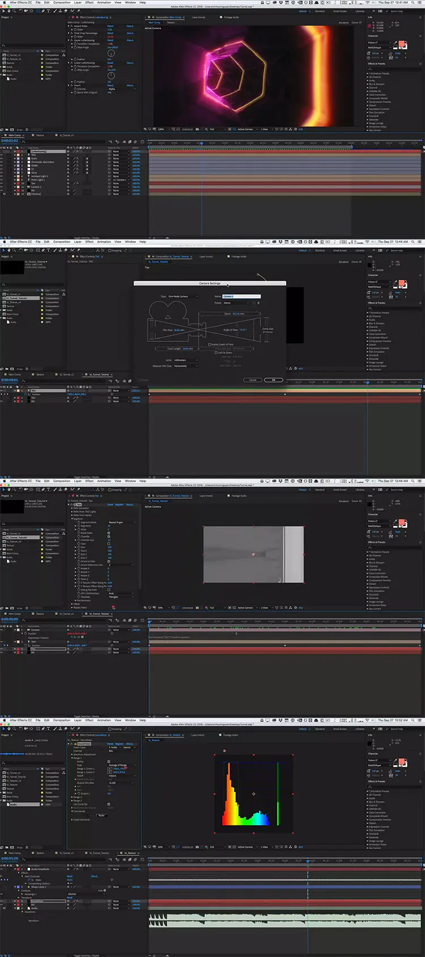Click the pink fill color swatch in the 12:41 AM window
Viewport: 425px width, 957px height.
click(402, 45)
